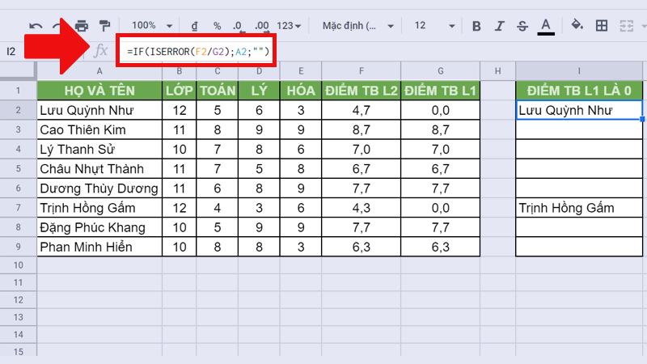This screenshot has width=647, height=364.
Task: Format as currency with đ icon
Action: [x=195, y=25]
